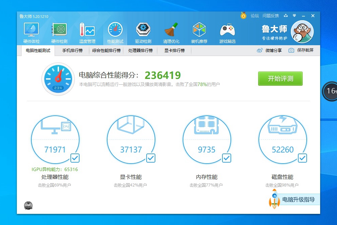Click the 鲁大师 5.20.1210 window title
The height and width of the screenshot is (225, 337).
point(34,16)
